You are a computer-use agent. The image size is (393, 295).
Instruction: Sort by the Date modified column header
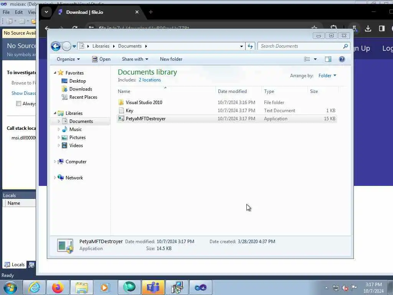tap(239, 91)
